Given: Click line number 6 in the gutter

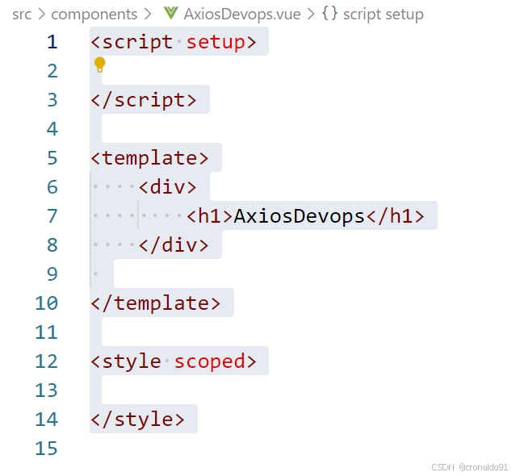Looking at the screenshot, I should [52, 186].
